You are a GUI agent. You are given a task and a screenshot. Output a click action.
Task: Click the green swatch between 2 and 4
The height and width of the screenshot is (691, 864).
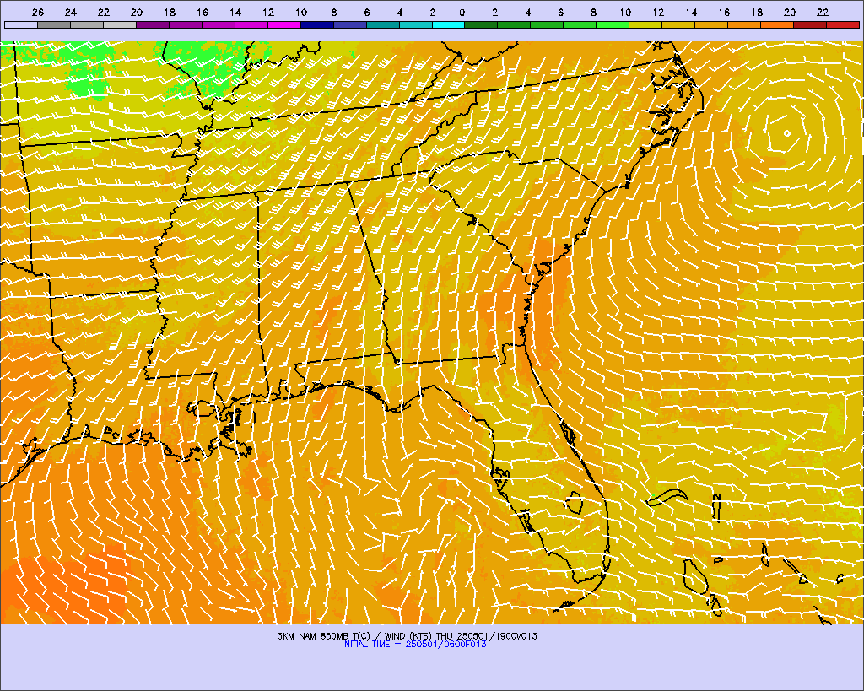coord(514,24)
